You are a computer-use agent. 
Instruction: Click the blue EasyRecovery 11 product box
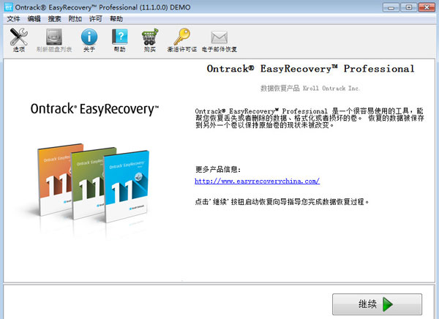127,187
